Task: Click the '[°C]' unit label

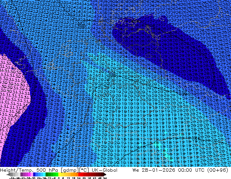Action: 84,170
